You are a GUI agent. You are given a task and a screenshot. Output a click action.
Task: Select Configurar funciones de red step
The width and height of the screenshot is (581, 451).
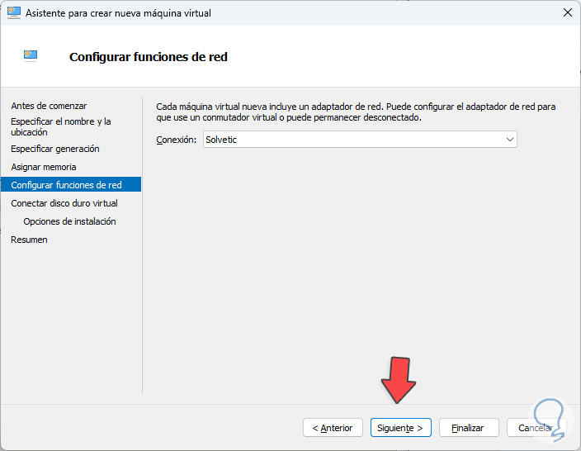[x=66, y=185]
